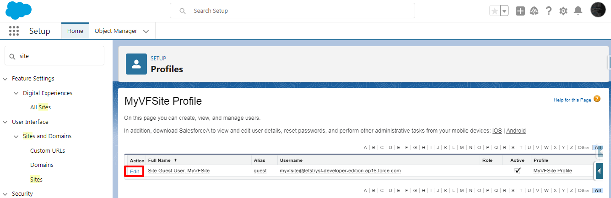Open the Object Manager tab dropdown chevron
This screenshot has height=198, width=611.
pos(146,32)
